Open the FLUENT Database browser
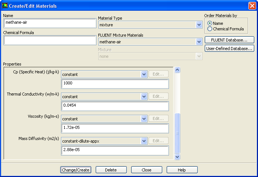 (x=230, y=40)
